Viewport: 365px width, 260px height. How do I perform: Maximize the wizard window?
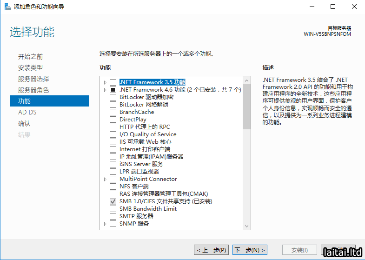333,7
